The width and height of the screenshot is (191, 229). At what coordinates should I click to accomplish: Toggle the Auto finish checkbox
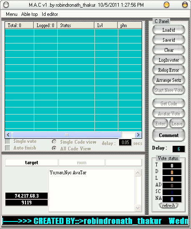pos(8,148)
